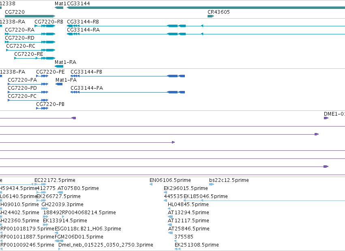The height and width of the screenshot is (251, 345).
Task: Click the HL04845.5prime label
Action: point(189,205)
